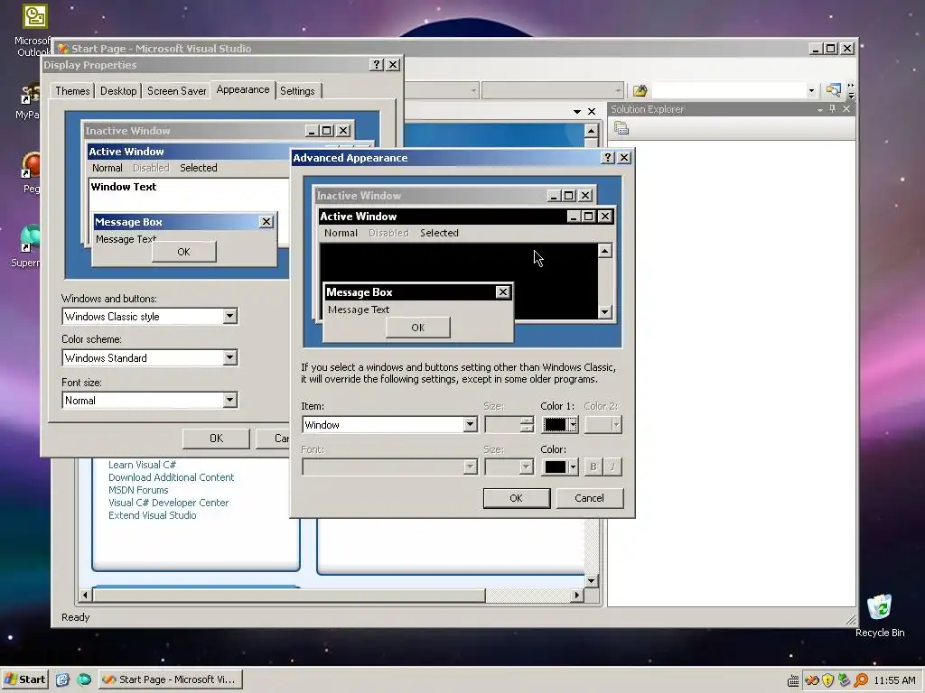Click the keyboard icon in system tray

pos(793,680)
